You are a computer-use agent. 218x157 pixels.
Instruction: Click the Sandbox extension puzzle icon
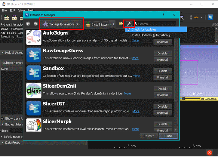34,73
